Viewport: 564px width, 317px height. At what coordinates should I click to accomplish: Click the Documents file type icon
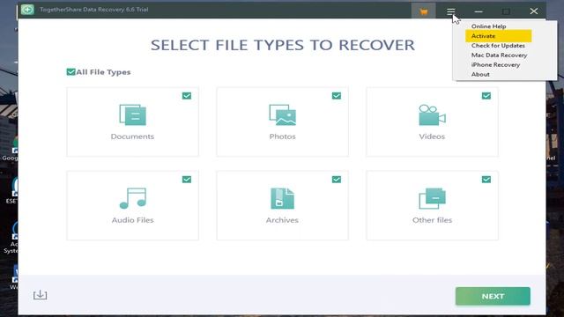[x=132, y=114]
